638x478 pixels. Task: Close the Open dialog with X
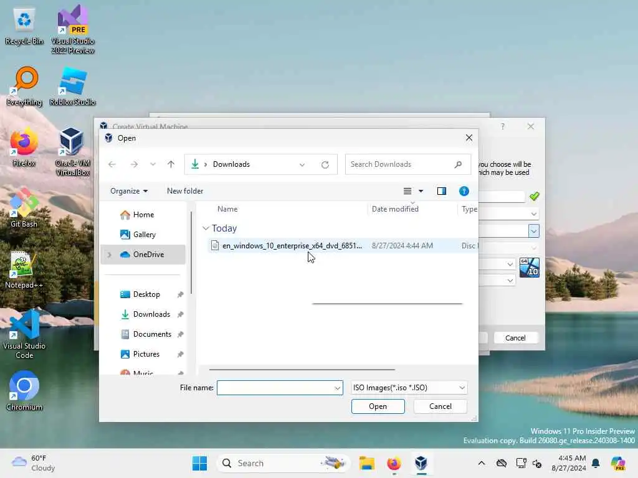(469, 138)
